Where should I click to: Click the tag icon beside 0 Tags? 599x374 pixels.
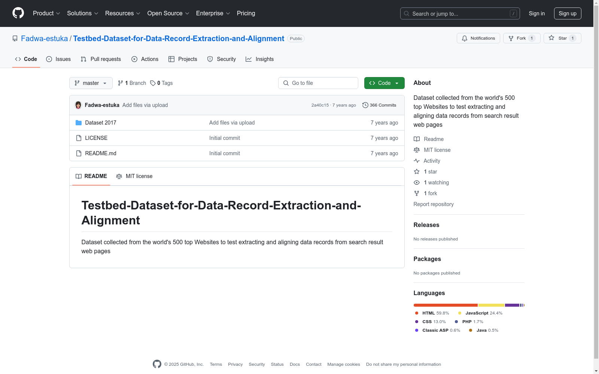pos(153,83)
